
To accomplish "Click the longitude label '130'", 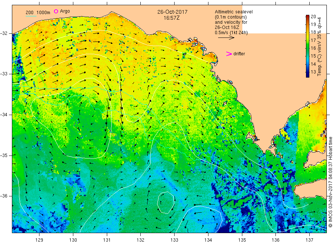I will 73,240.
